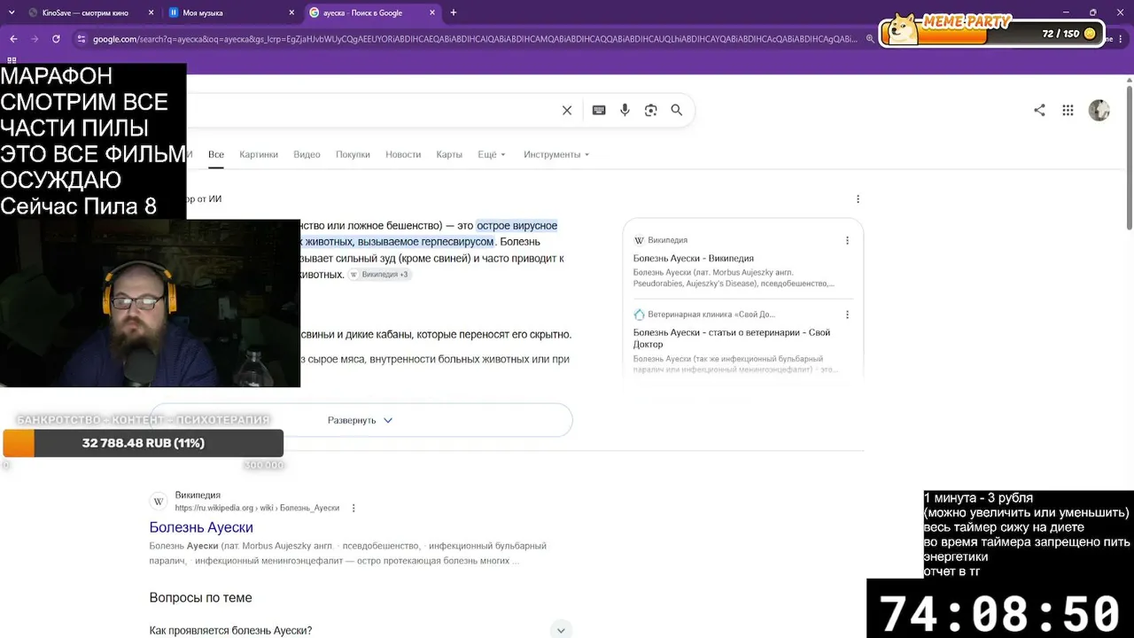Open Болезнь Ауески - Википедия source card
The height and width of the screenshot is (638, 1134).
click(x=693, y=258)
